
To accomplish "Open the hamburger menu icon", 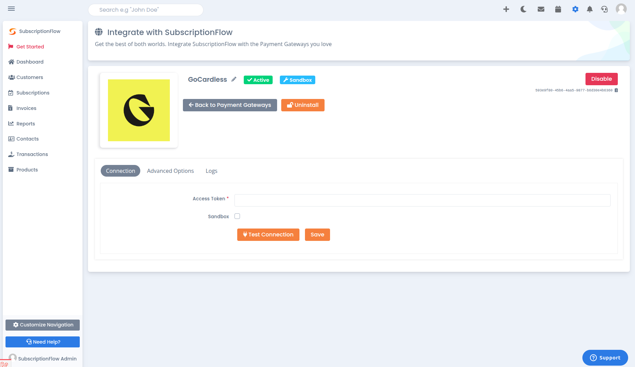I will [x=11, y=9].
